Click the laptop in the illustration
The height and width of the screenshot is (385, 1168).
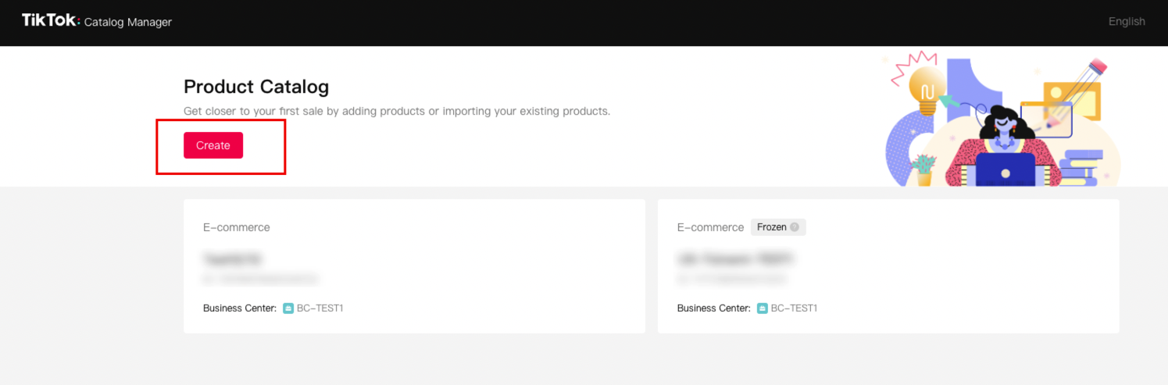pyautogui.click(x=1005, y=169)
